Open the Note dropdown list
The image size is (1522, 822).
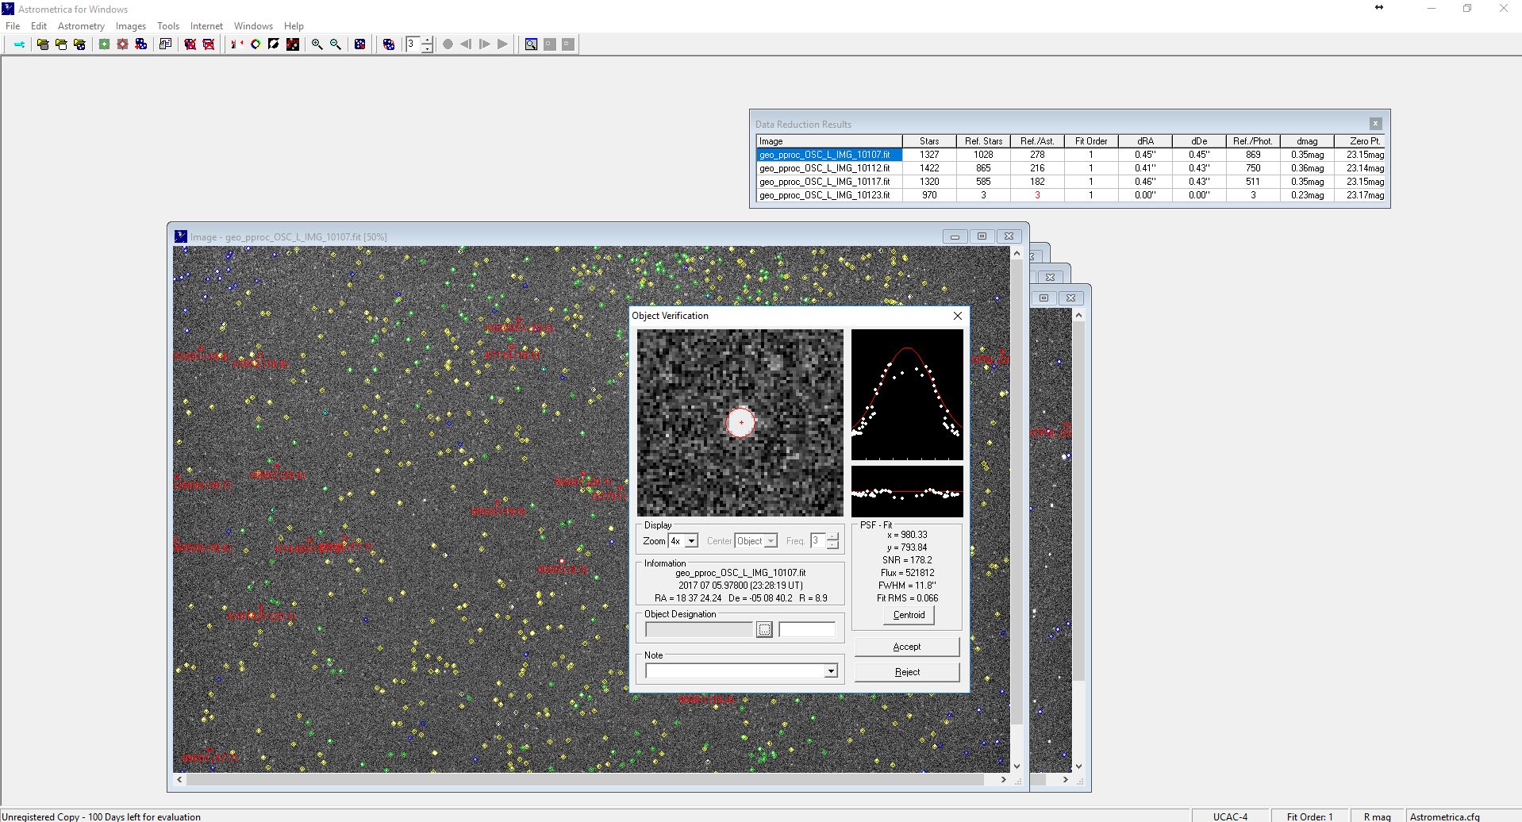pos(831,671)
